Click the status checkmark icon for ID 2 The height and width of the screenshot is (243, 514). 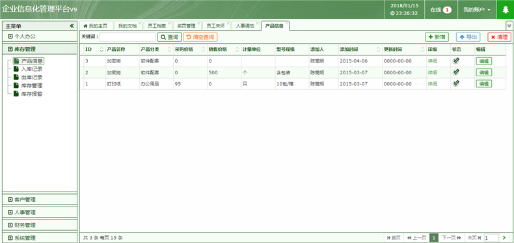click(455, 72)
